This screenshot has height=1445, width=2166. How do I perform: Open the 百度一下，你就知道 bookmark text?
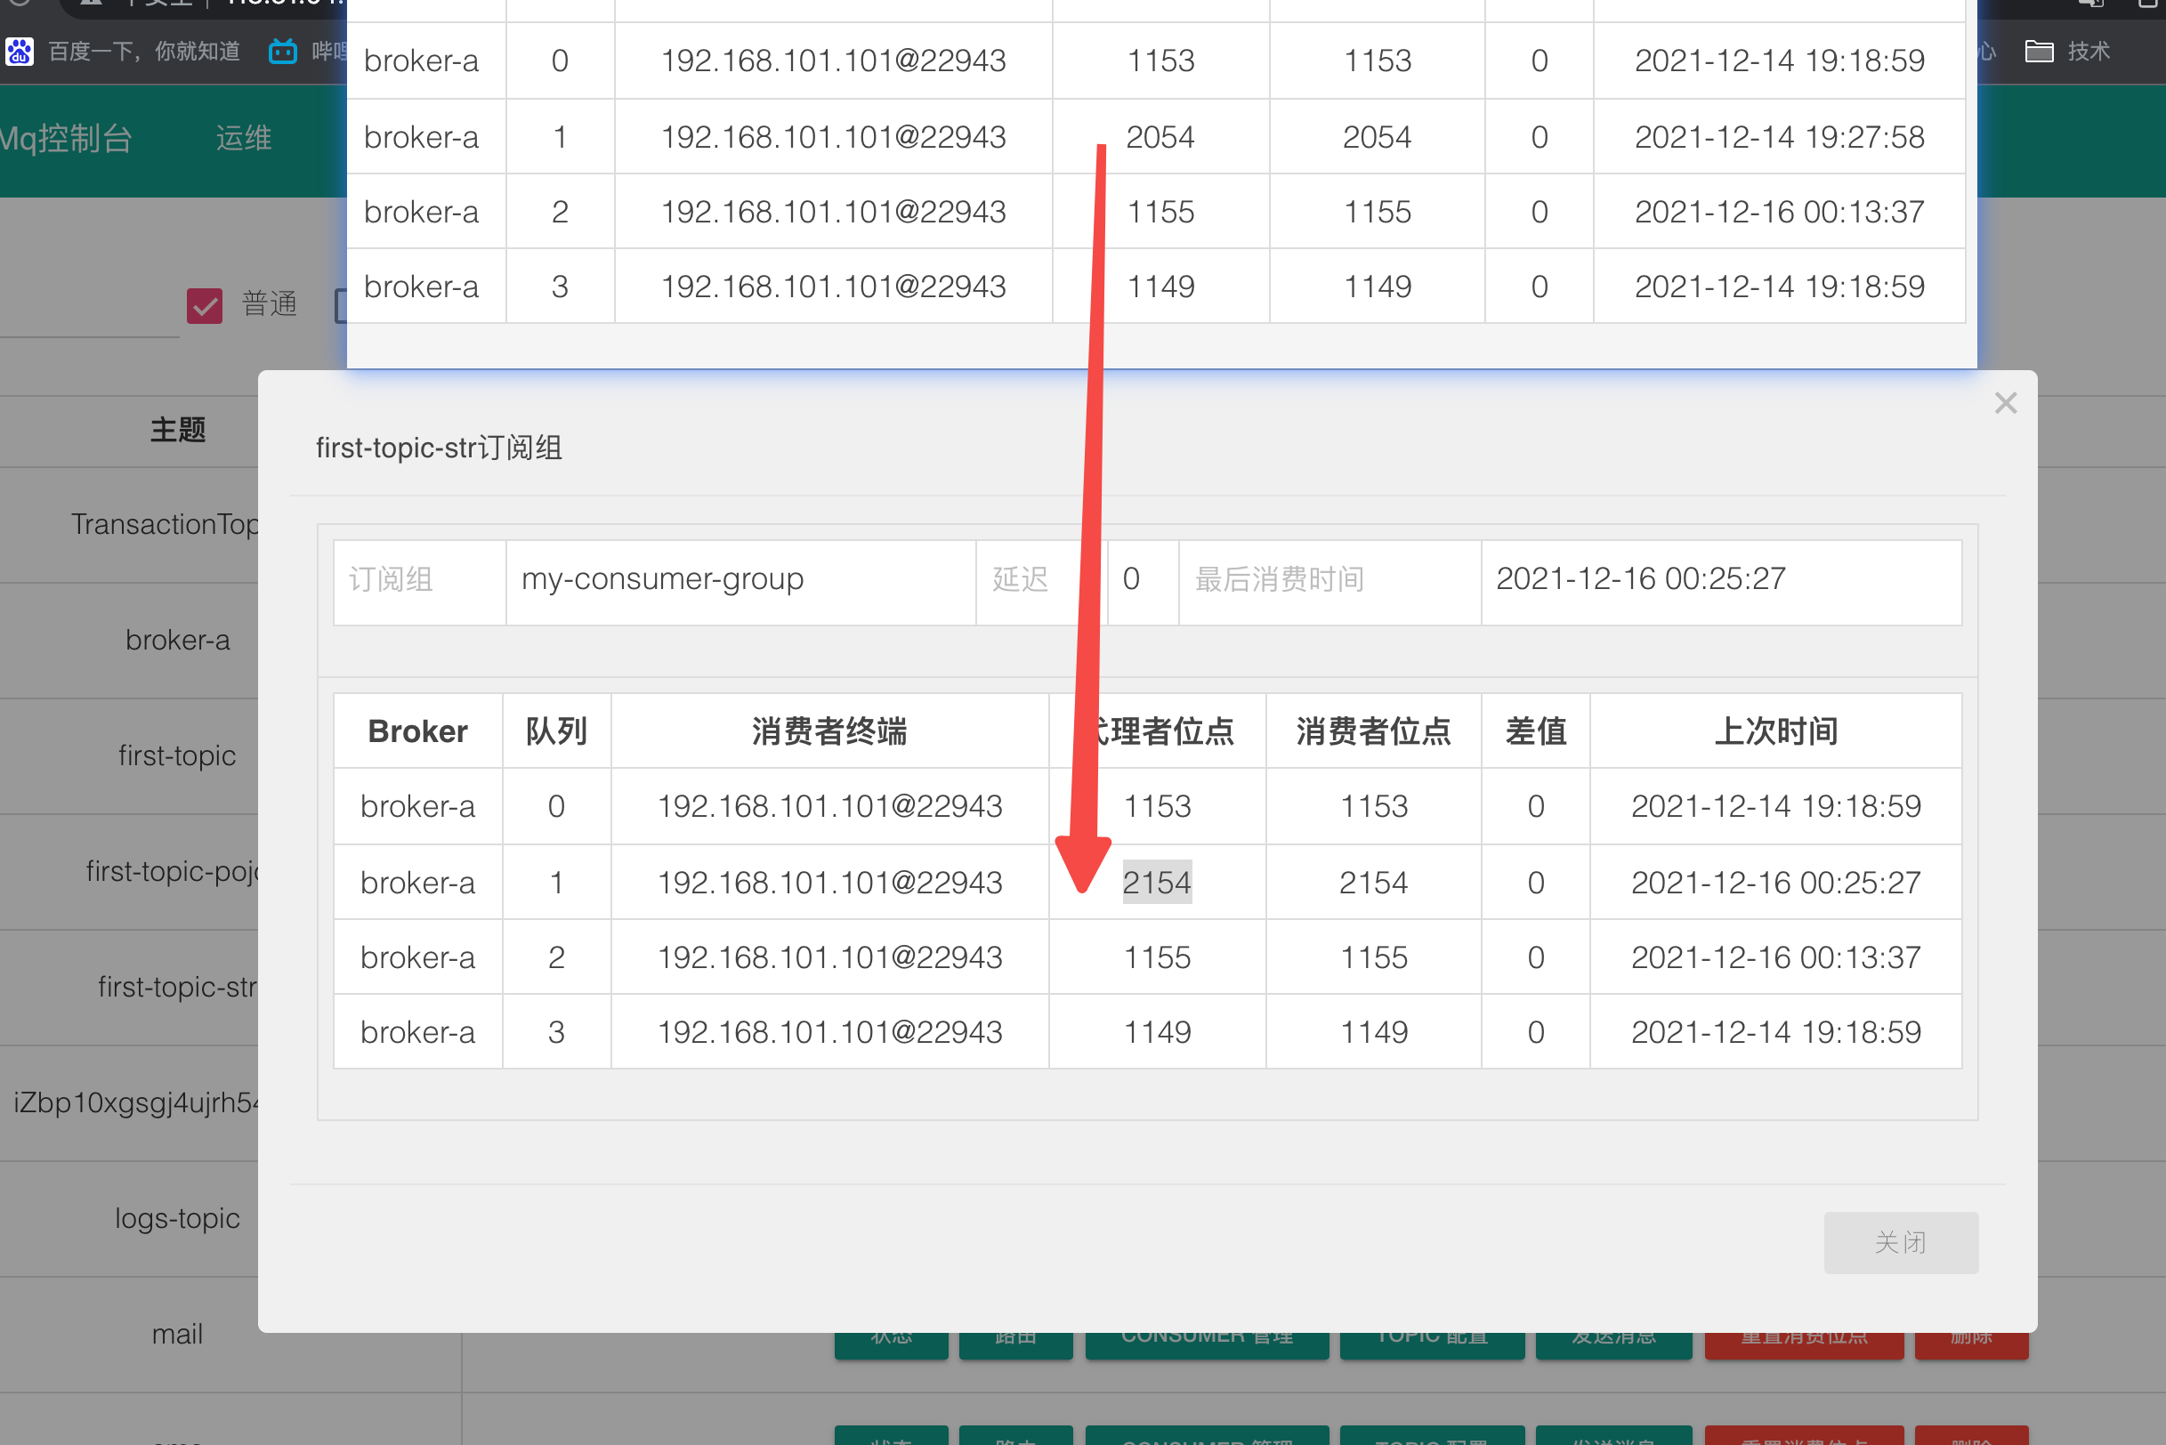144,51
